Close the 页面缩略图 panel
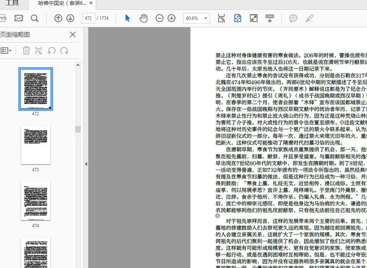Screen dimensions: 367x268 click(x=73, y=35)
